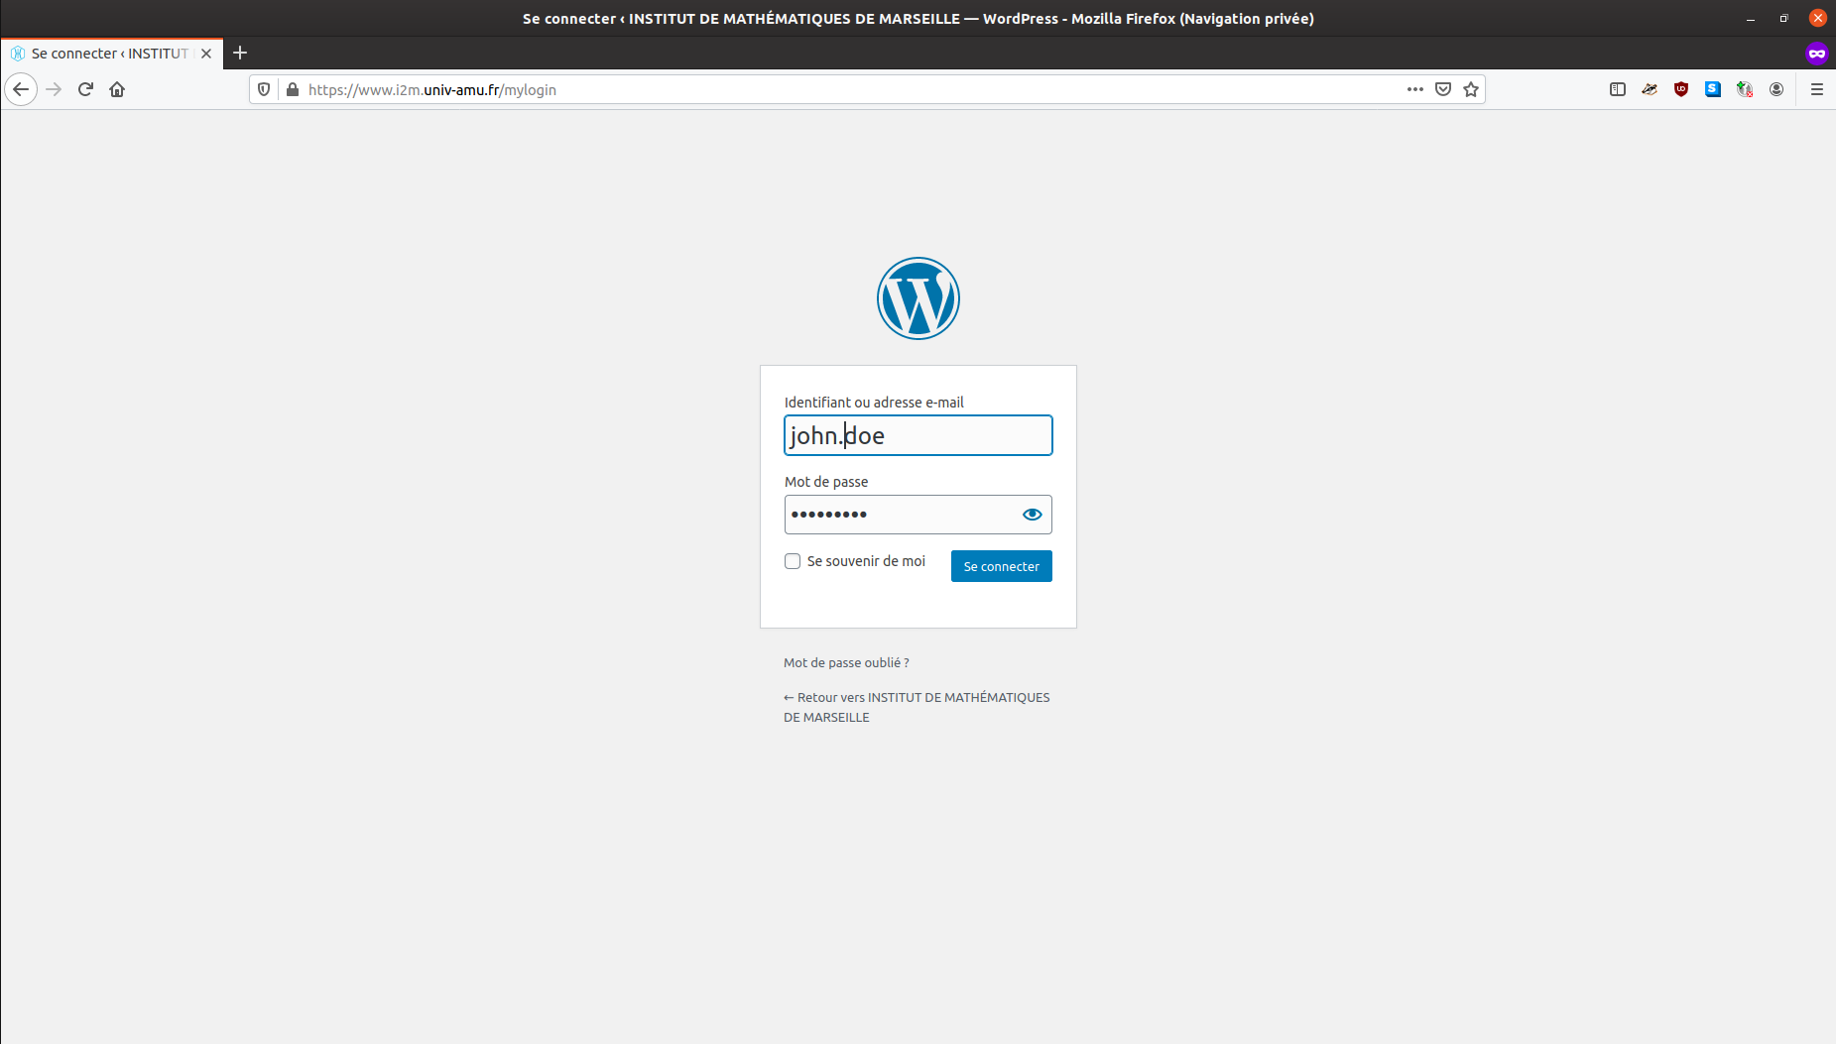Show the password with the eye icon

click(1033, 515)
